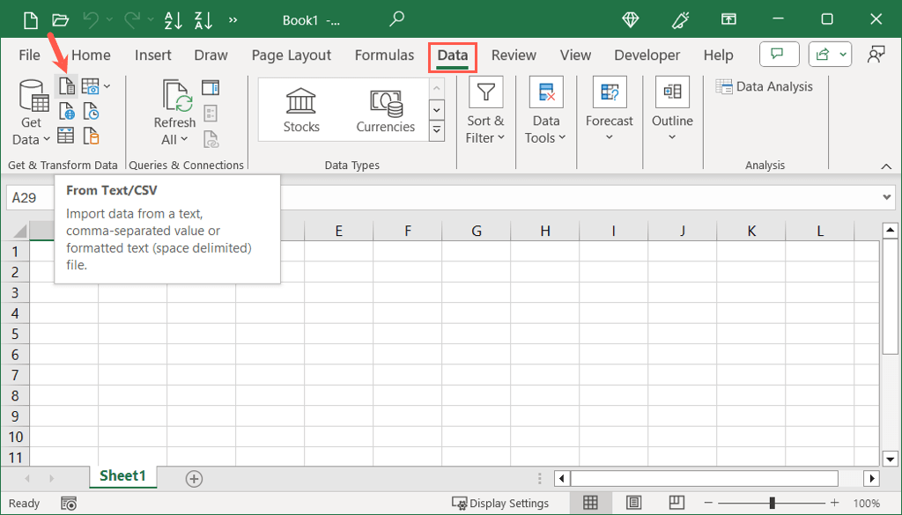
Task: Add a new sheet with plus icon
Action: pos(194,479)
